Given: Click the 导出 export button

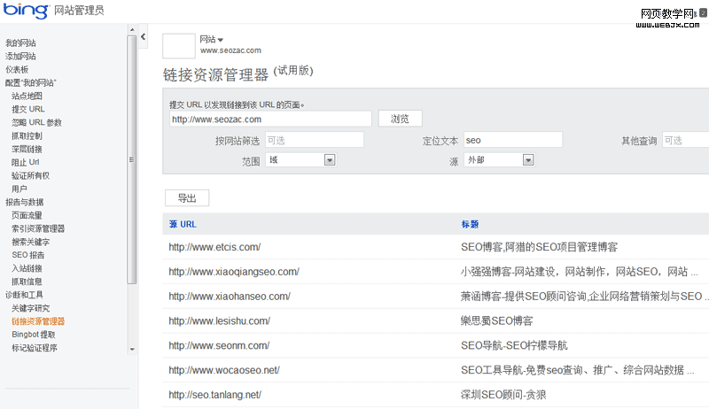Looking at the screenshot, I should [187, 198].
